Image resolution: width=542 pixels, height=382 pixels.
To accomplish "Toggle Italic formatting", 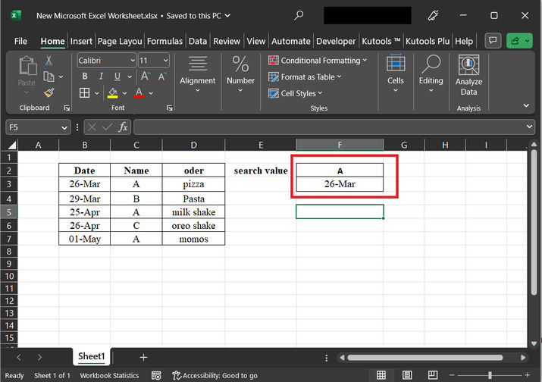I will pos(102,77).
